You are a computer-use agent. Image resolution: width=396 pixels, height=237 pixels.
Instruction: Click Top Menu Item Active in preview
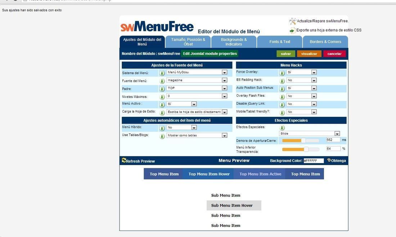260,174
